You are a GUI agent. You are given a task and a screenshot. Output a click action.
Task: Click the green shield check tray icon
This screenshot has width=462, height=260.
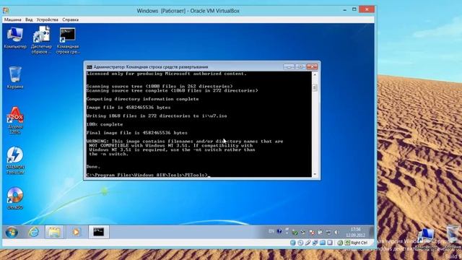[295, 233]
